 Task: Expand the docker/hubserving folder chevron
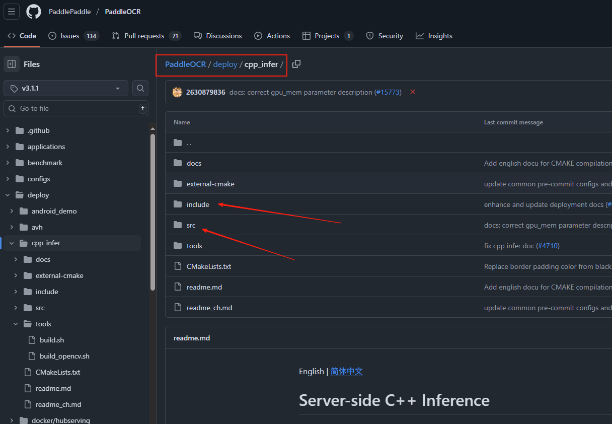12,420
